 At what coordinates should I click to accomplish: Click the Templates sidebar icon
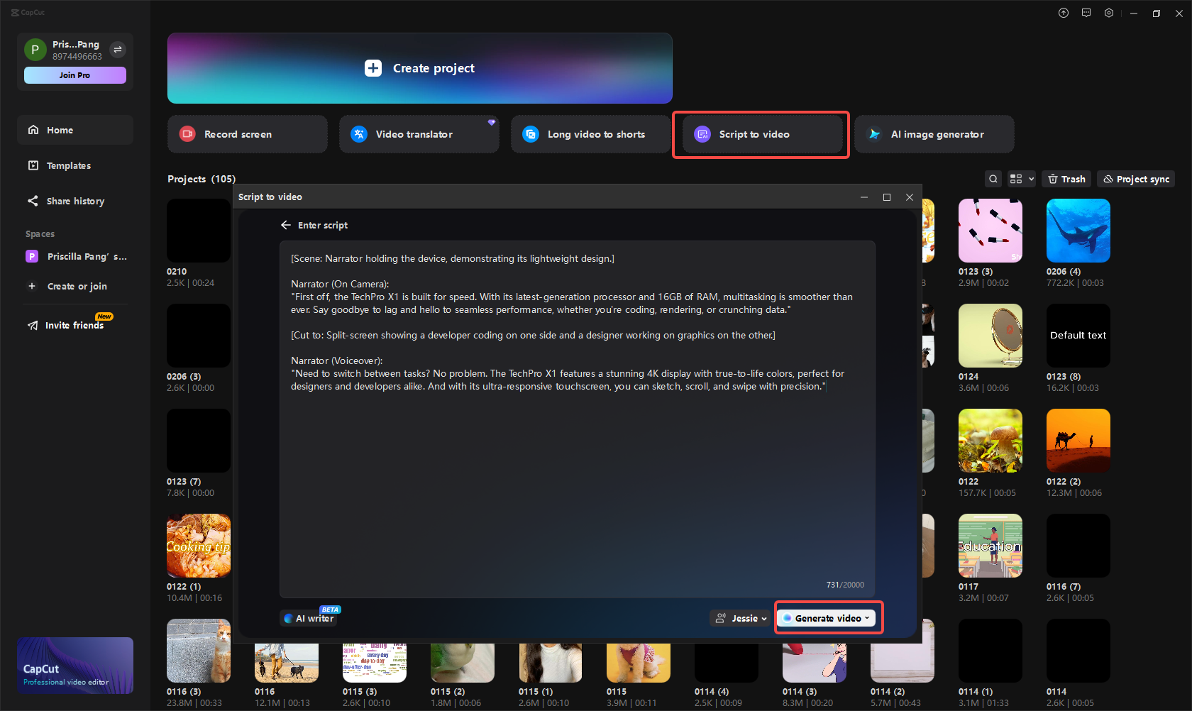(33, 165)
